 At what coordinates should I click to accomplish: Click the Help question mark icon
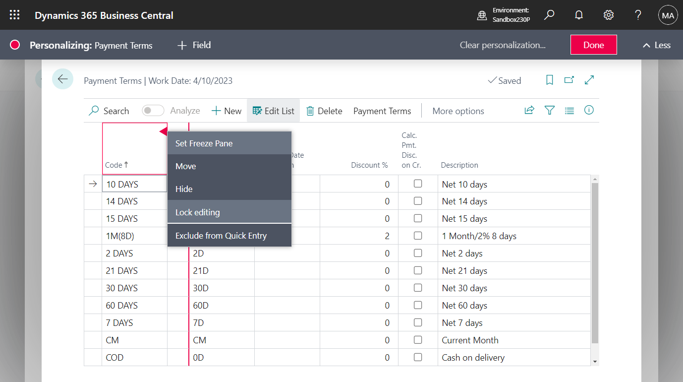(x=638, y=15)
